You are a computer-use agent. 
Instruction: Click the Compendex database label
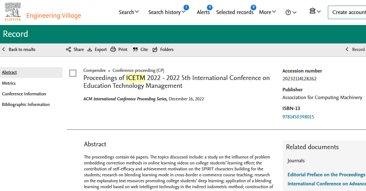click(94, 71)
